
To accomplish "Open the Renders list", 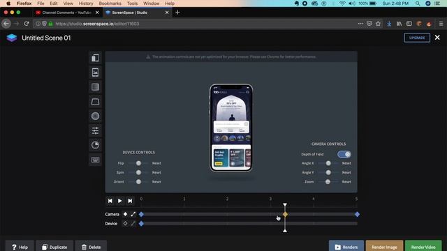I will pyautogui.click(x=346, y=247).
